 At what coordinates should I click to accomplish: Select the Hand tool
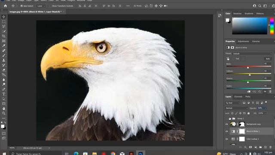point(4,108)
